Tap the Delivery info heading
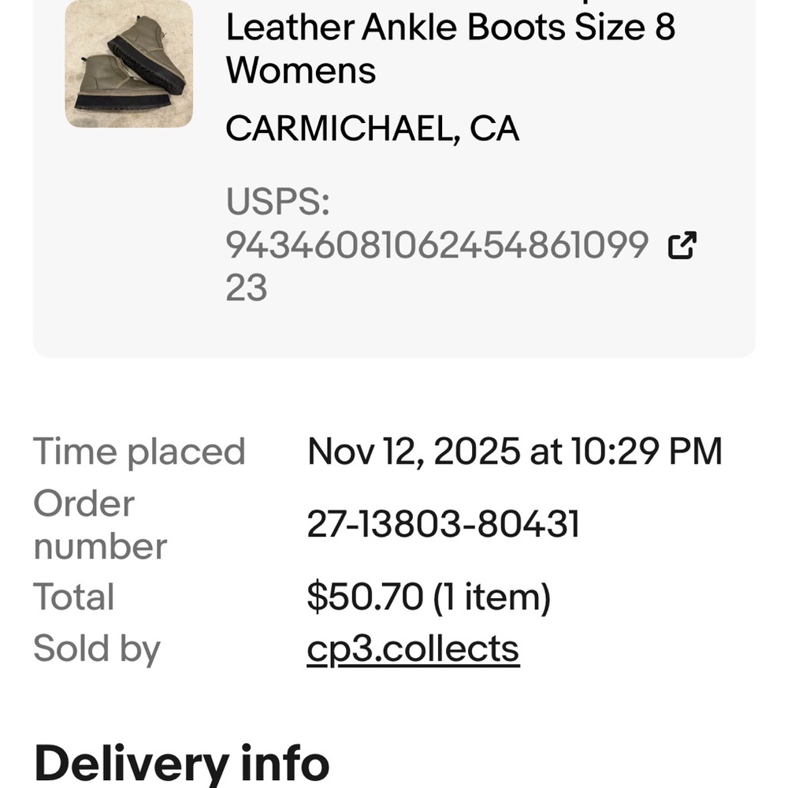Screen dimensions: 788x788 click(x=182, y=764)
